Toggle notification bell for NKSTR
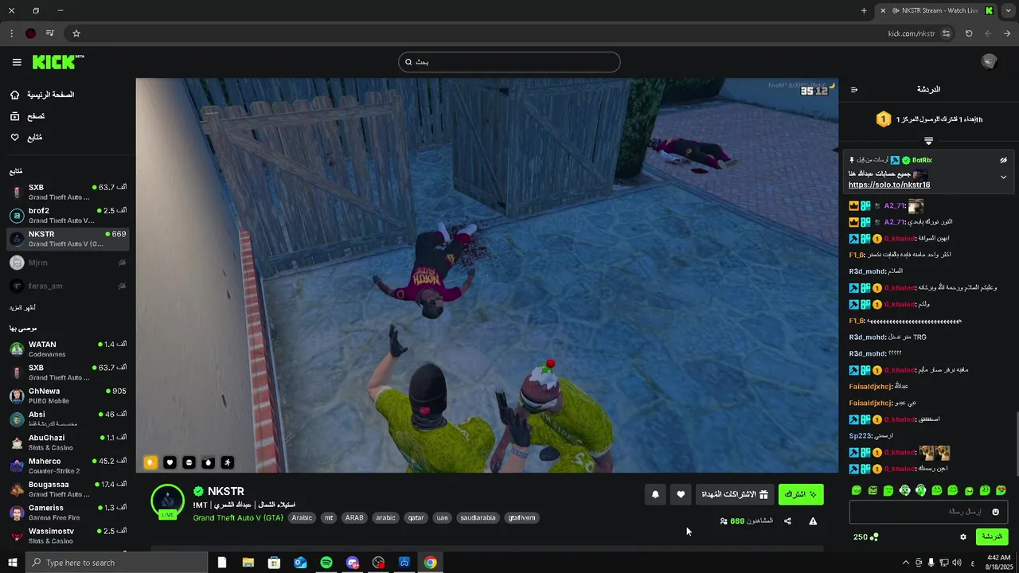 655,494
